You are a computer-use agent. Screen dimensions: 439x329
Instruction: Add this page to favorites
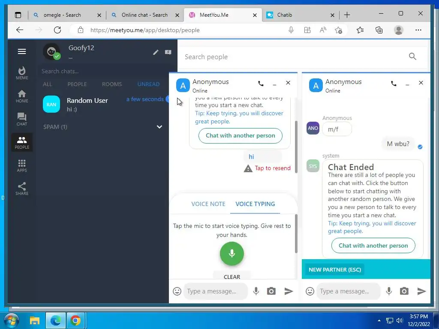tap(339, 30)
